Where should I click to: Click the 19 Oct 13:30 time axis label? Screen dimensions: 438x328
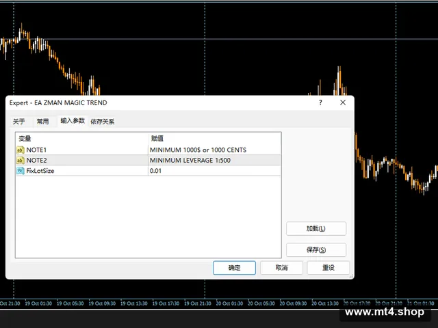134,303
